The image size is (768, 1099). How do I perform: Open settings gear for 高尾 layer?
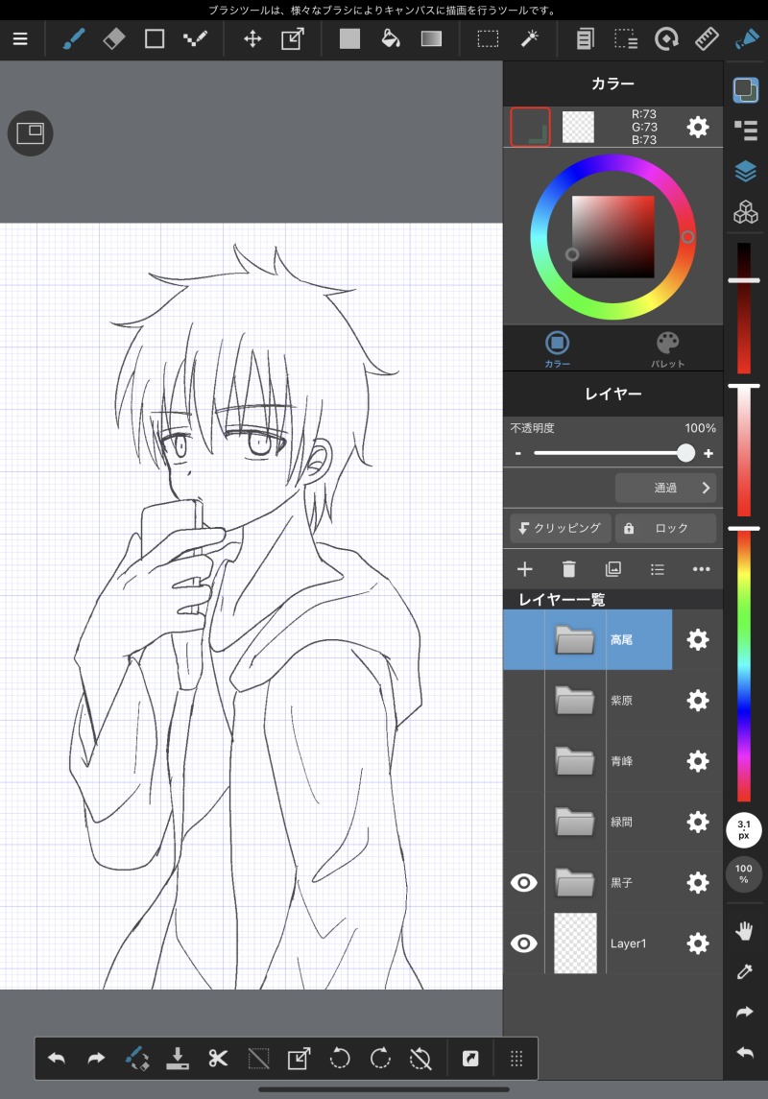(697, 639)
